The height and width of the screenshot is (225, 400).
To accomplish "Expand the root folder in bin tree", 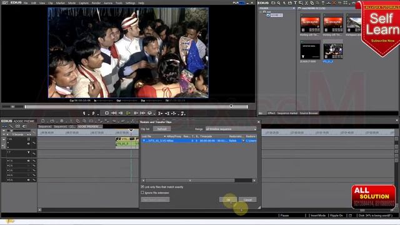I will 261,12.
